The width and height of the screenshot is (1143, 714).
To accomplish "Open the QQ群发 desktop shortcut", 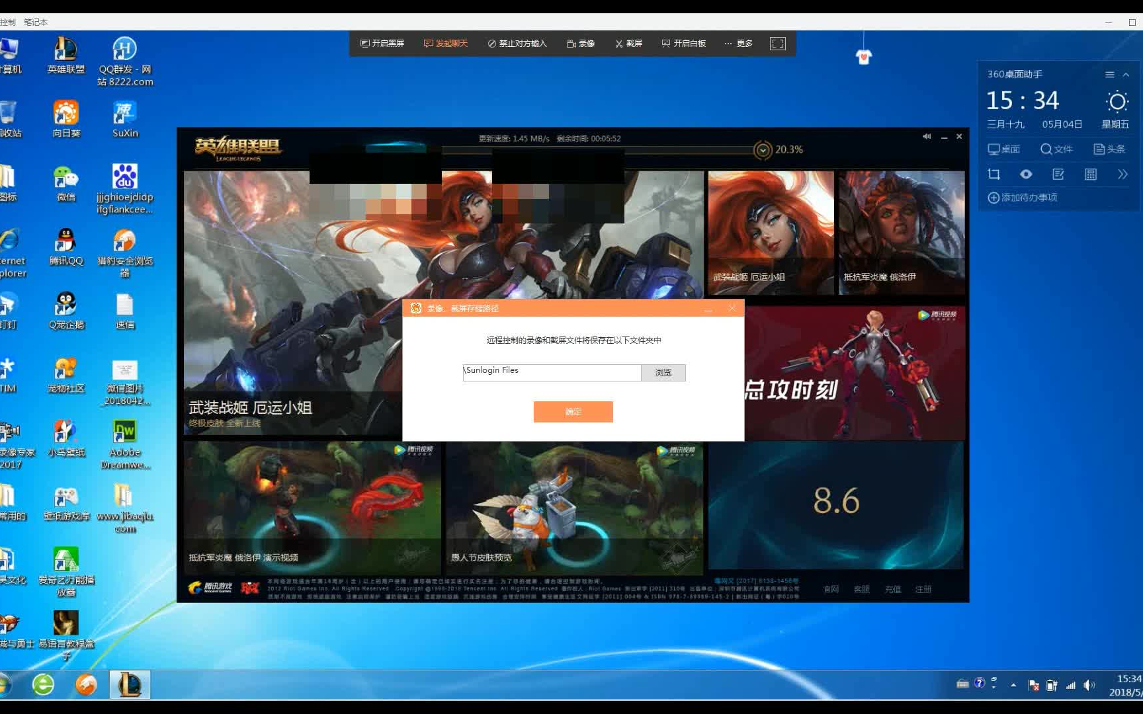I will pyautogui.click(x=125, y=61).
